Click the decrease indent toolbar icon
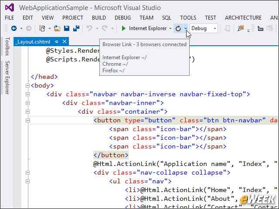Screen dimensions: 279x209 (260, 28)
